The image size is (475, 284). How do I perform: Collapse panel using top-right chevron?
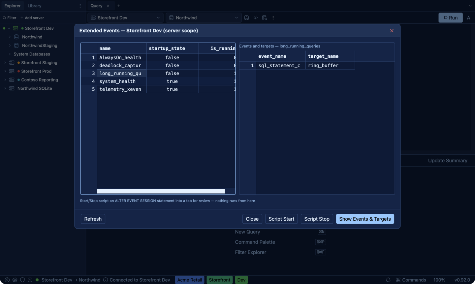[470, 6]
